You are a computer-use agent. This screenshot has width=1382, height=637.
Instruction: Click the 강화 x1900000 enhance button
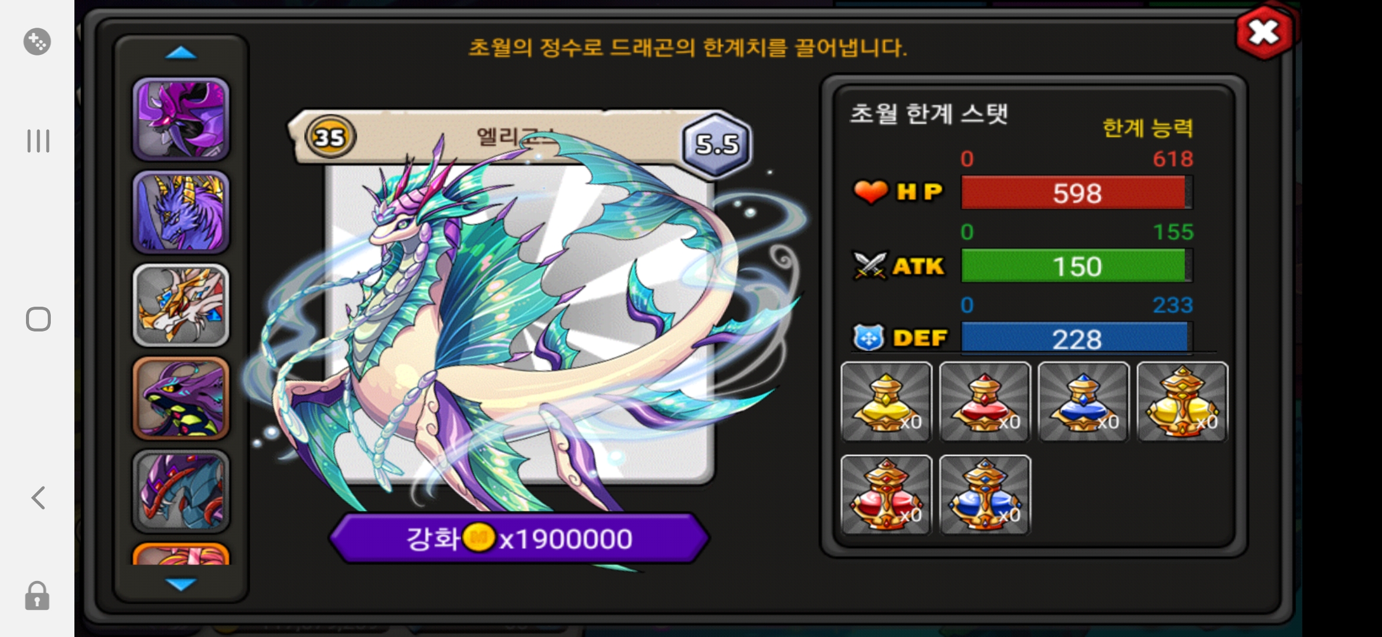(519, 539)
